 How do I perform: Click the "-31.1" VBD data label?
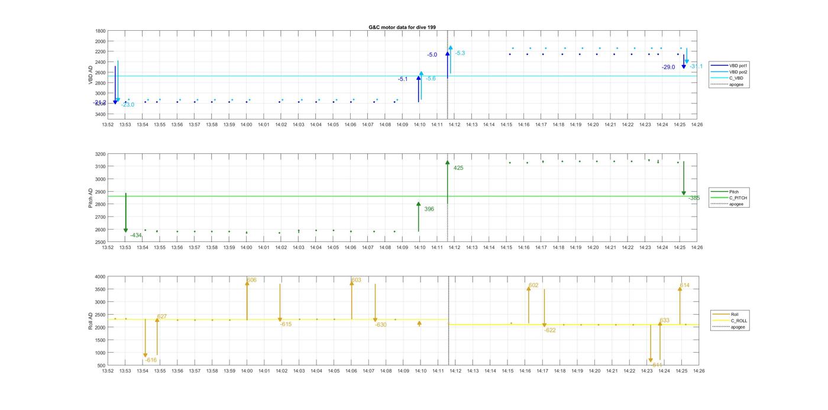click(x=696, y=66)
